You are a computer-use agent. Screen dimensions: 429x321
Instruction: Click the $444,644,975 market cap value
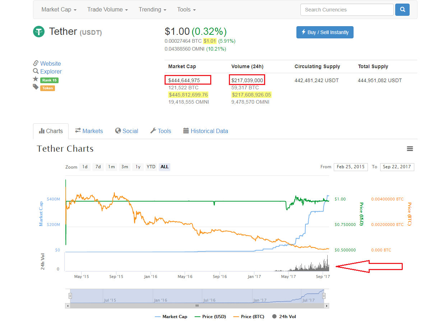pyautogui.click(x=184, y=80)
